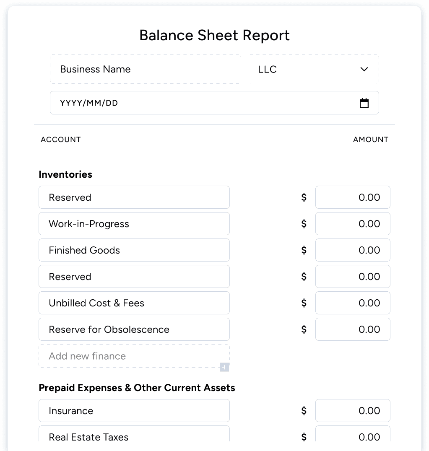
Task: Click the Finished Goods account name
Action: pos(134,250)
